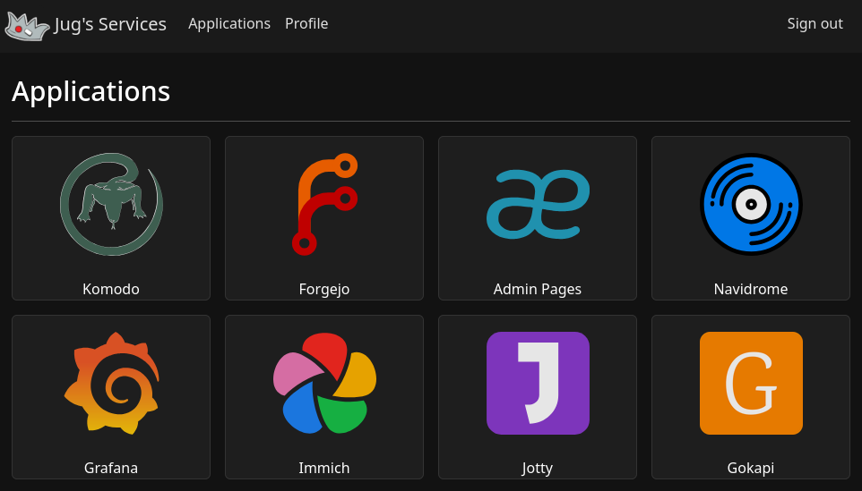Click the Applications page heading
This screenshot has height=491, width=862.
91,91
